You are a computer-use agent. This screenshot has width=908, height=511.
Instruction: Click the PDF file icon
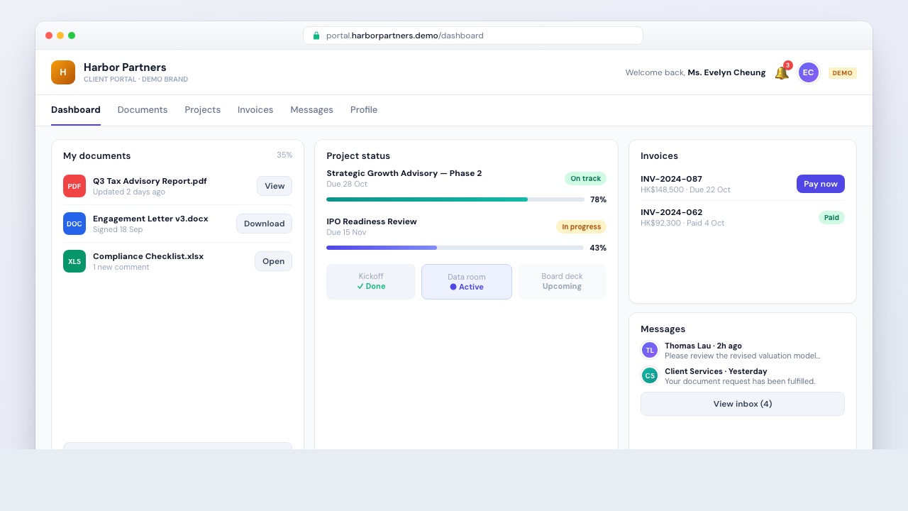pos(74,186)
